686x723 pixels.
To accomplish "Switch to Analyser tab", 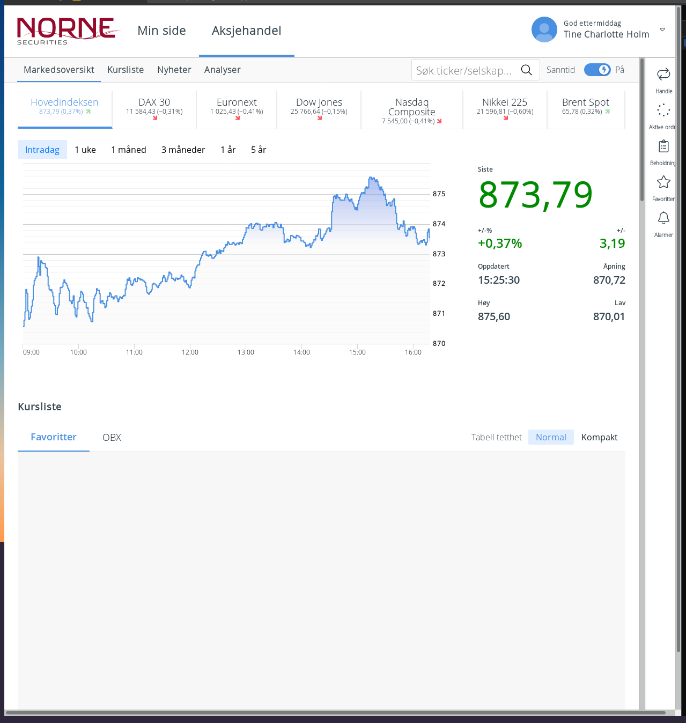I will coord(222,70).
